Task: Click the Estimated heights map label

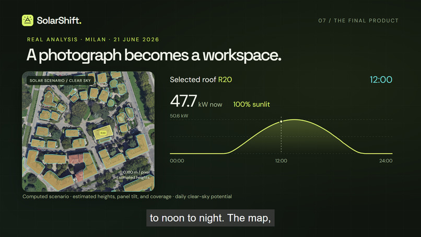Action: tap(133, 177)
